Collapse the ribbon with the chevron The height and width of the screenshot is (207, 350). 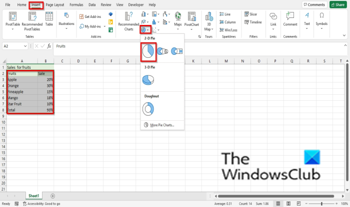344,35
